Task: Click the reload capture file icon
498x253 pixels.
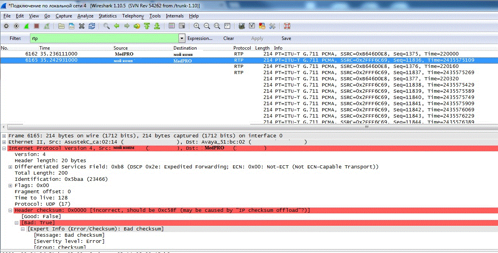Action: pyautogui.click(x=92, y=26)
